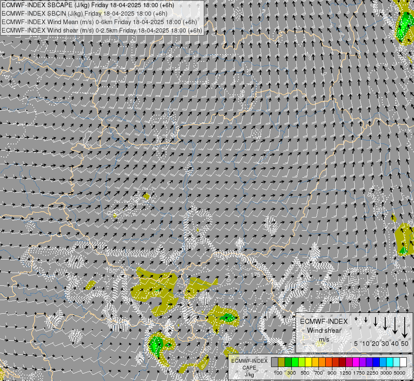Image resolution: width=414 pixels, height=381 pixels.
Task: Click the SBCIN title line
Action: (x=85, y=14)
